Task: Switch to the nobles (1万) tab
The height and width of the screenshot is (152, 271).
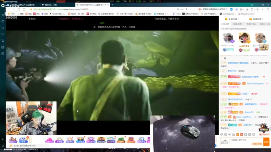Action: [x=251, y=24]
